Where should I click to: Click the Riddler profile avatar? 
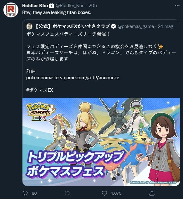point(11,10)
